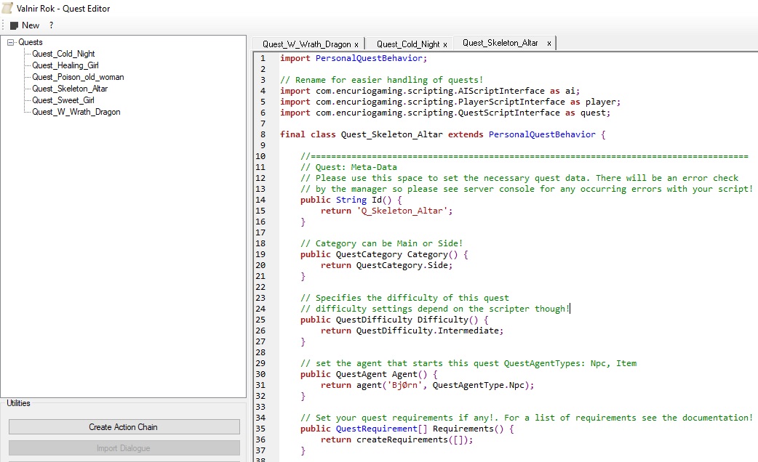Image resolution: width=758 pixels, height=462 pixels.
Task: Click comment '// Category can be Main or Side!'
Action: pyautogui.click(x=381, y=243)
